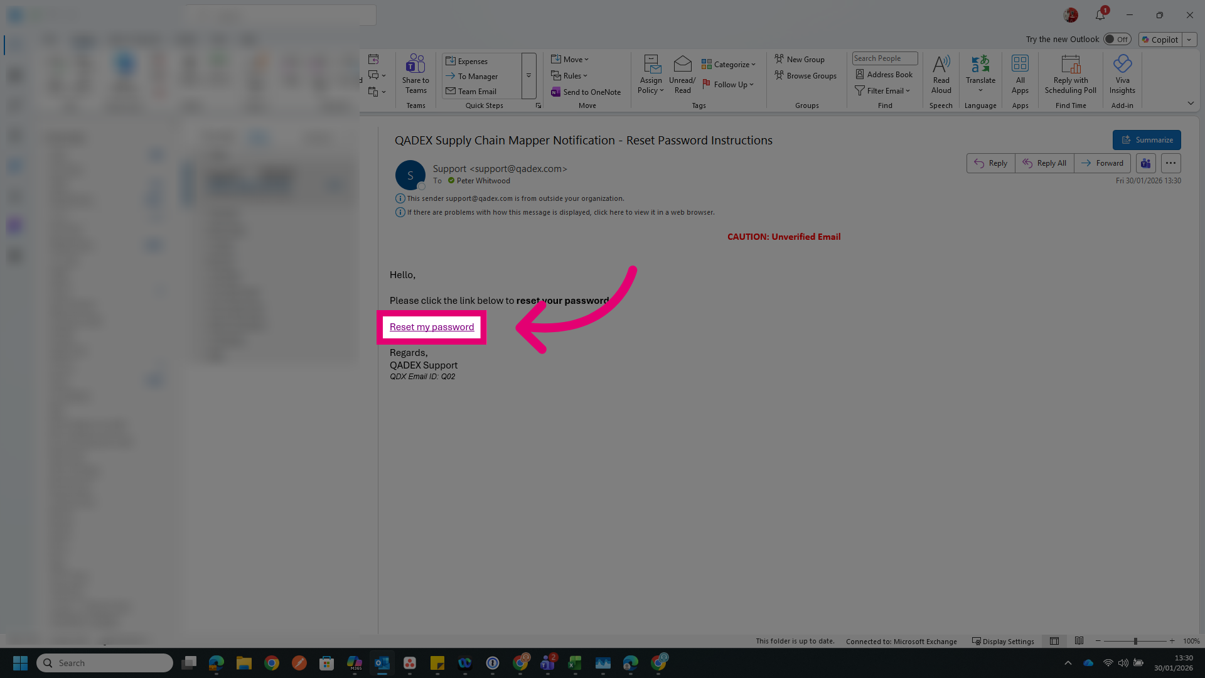Open the Windows Start menu

pyautogui.click(x=20, y=663)
